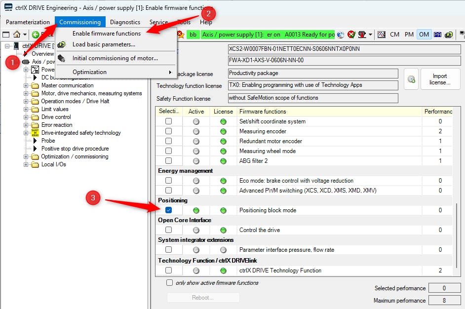Switch to OM mode in the toolbar
The image size is (465, 309).
pos(424,35)
